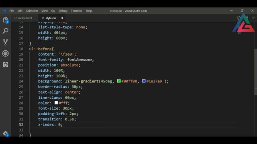Click the editor's vertical scrollbar thumb
Screen dimensions: 257x144
(x=255, y=72)
